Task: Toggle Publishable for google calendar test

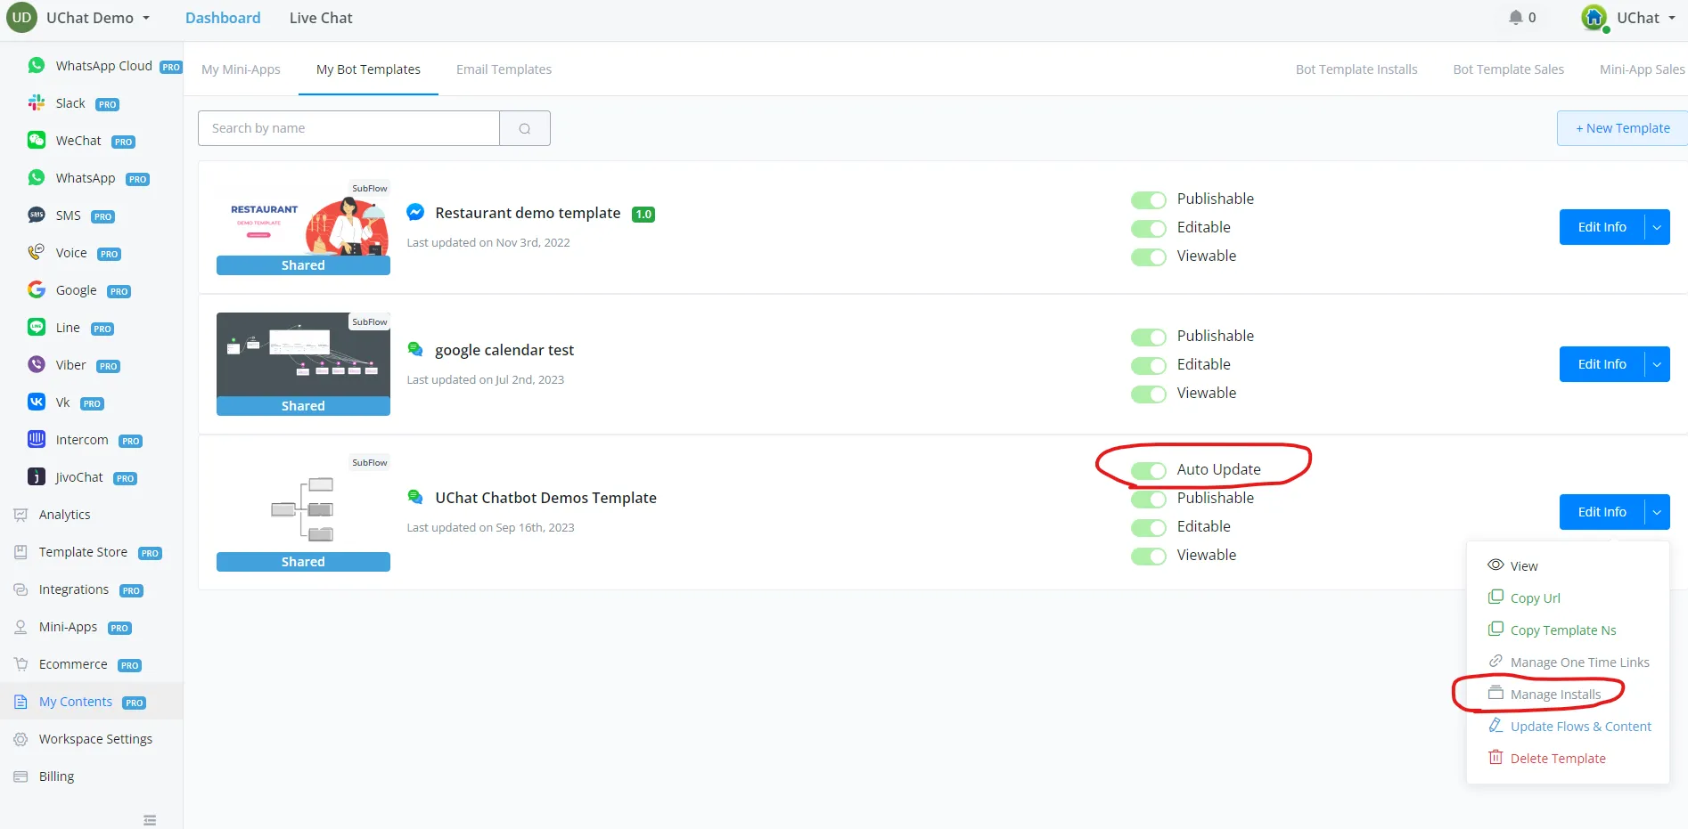Action: click(1149, 337)
